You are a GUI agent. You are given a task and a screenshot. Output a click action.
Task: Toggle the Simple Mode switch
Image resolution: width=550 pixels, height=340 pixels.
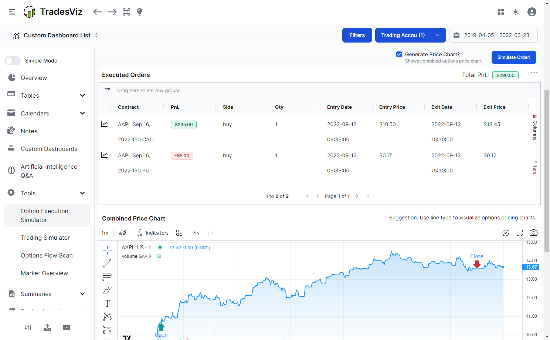13,60
